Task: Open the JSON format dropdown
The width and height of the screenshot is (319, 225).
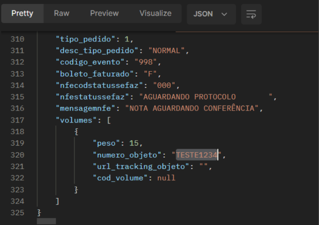Action: (211, 14)
